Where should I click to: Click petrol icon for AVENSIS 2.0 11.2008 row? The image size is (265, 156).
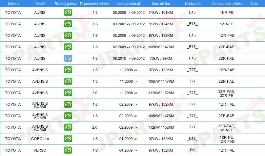(68, 93)
